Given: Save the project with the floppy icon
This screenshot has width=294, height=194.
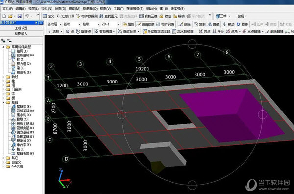Looking at the screenshot, I should coord(19,16).
